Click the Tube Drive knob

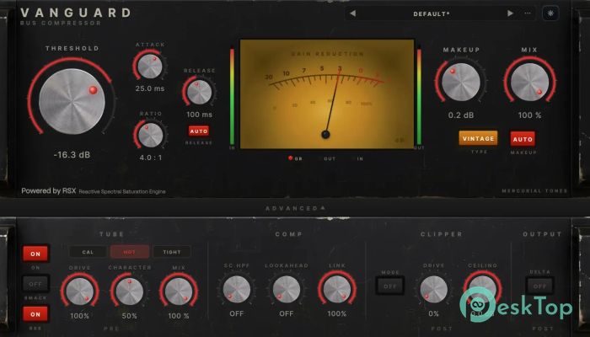[80, 292]
